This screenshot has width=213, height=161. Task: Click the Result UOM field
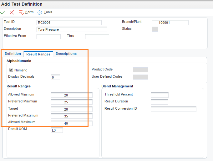[57, 130]
